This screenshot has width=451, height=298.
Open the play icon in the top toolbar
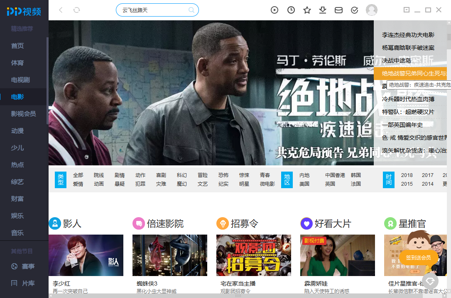pyautogui.click(x=275, y=10)
